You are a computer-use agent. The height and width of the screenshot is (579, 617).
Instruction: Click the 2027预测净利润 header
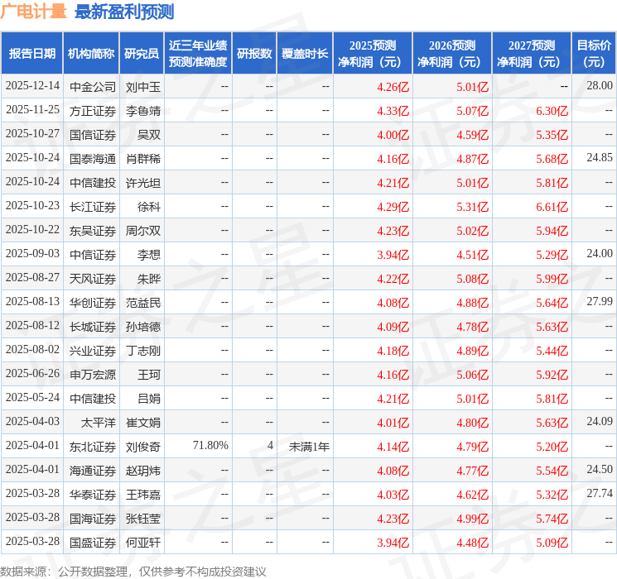click(x=532, y=53)
